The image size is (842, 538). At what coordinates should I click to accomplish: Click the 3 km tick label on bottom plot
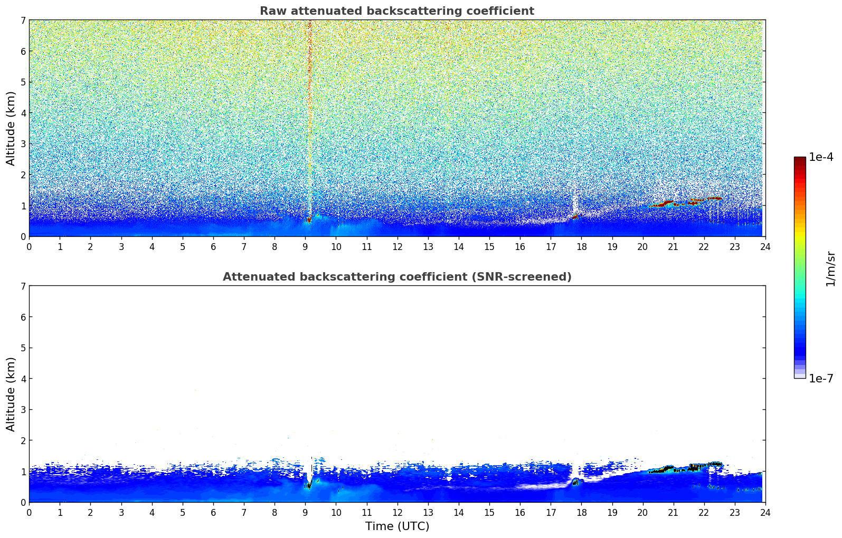[x=23, y=410]
